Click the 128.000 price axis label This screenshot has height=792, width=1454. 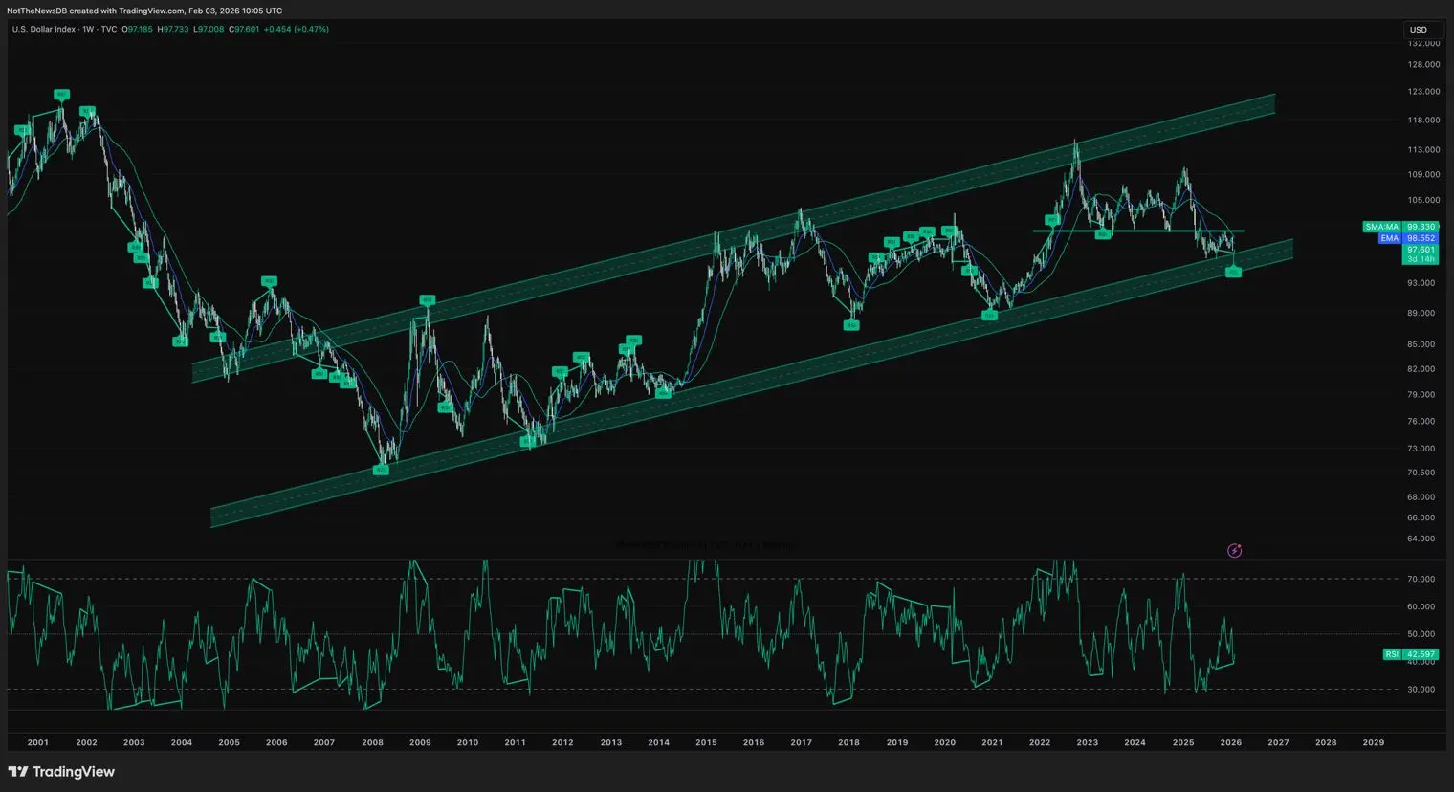click(x=1423, y=65)
